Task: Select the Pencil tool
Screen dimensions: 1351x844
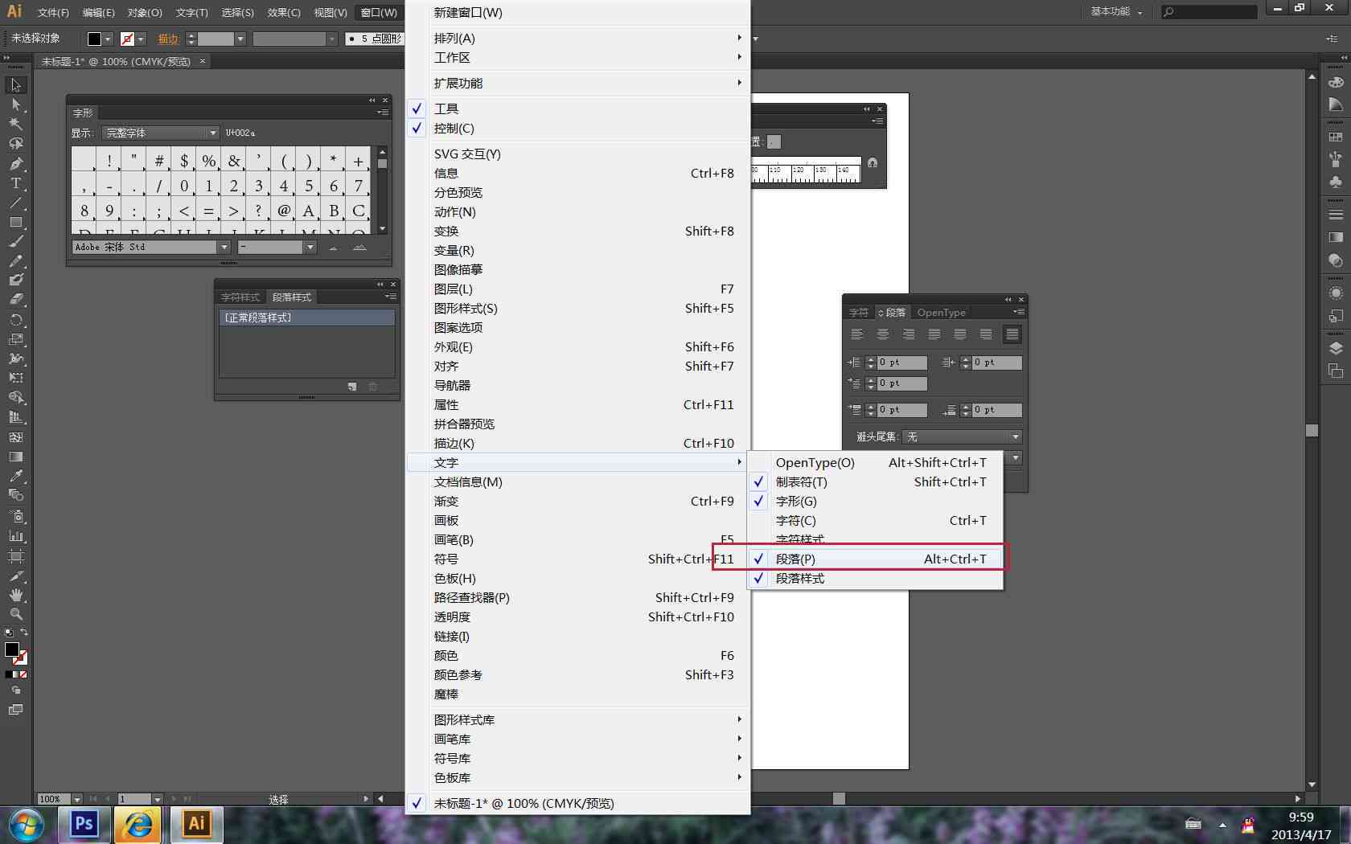Action: pyautogui.click(x=15, y=261)
